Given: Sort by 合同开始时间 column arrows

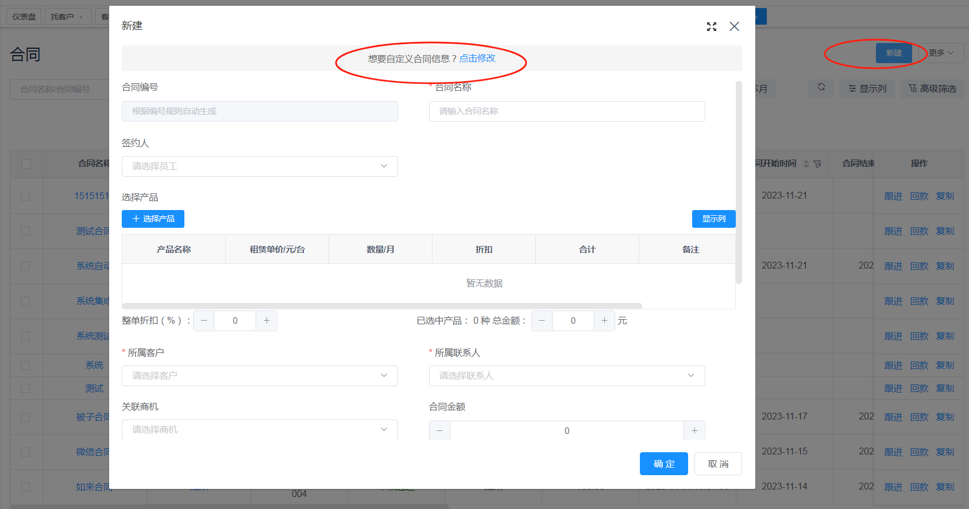Looking at the screenshot, I should click(806, 164).
